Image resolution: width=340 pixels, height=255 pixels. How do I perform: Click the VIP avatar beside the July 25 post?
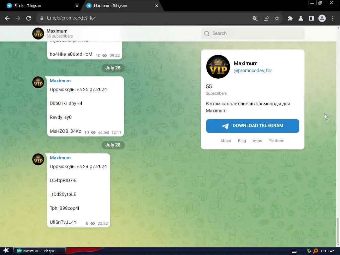[38, 83]
